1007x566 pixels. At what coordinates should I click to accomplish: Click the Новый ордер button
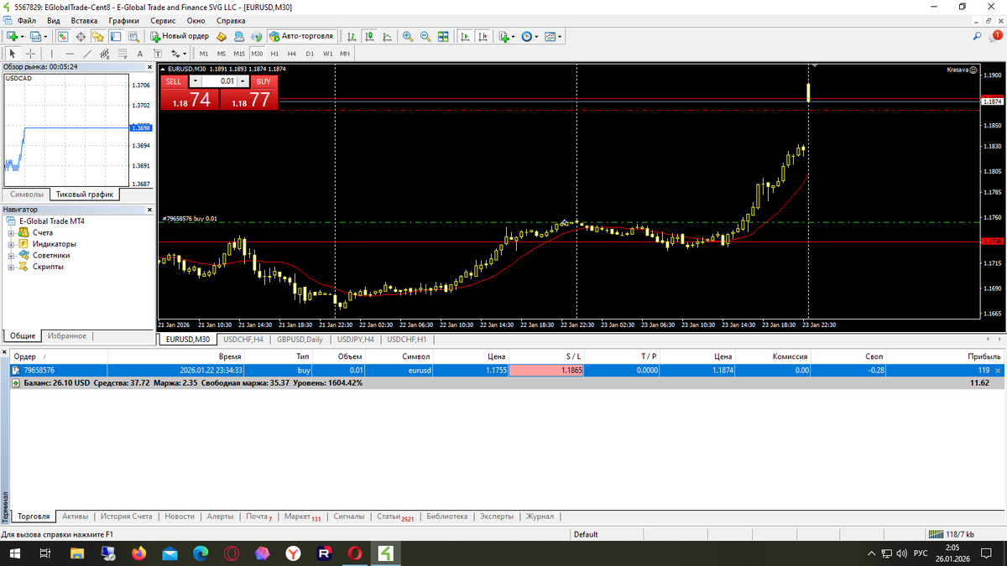pyautogui.click(x=180, y=36)
